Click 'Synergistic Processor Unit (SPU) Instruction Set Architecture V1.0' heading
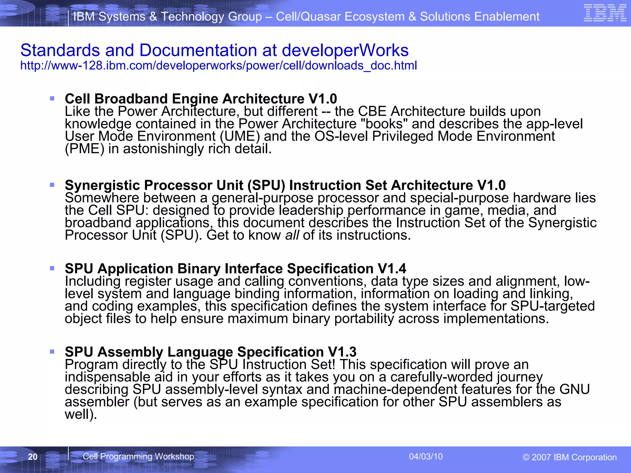 285,185
